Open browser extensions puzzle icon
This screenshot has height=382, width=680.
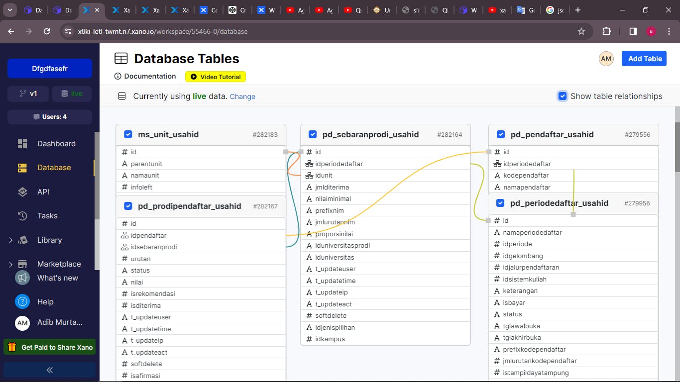tap(606, 31)
